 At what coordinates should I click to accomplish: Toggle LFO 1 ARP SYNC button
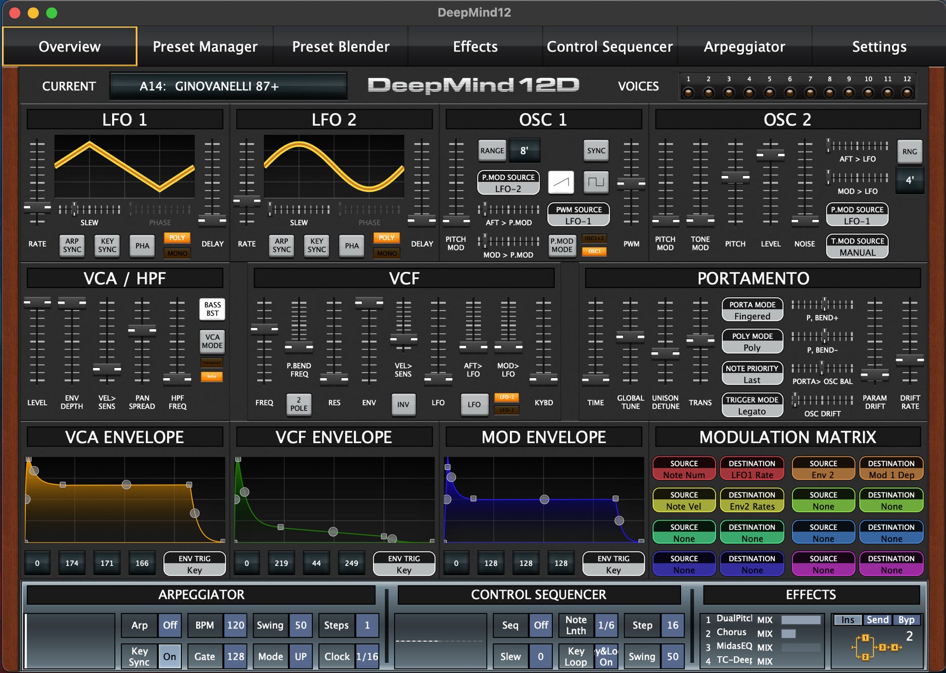pyautogui.click(x=72, y=246)
